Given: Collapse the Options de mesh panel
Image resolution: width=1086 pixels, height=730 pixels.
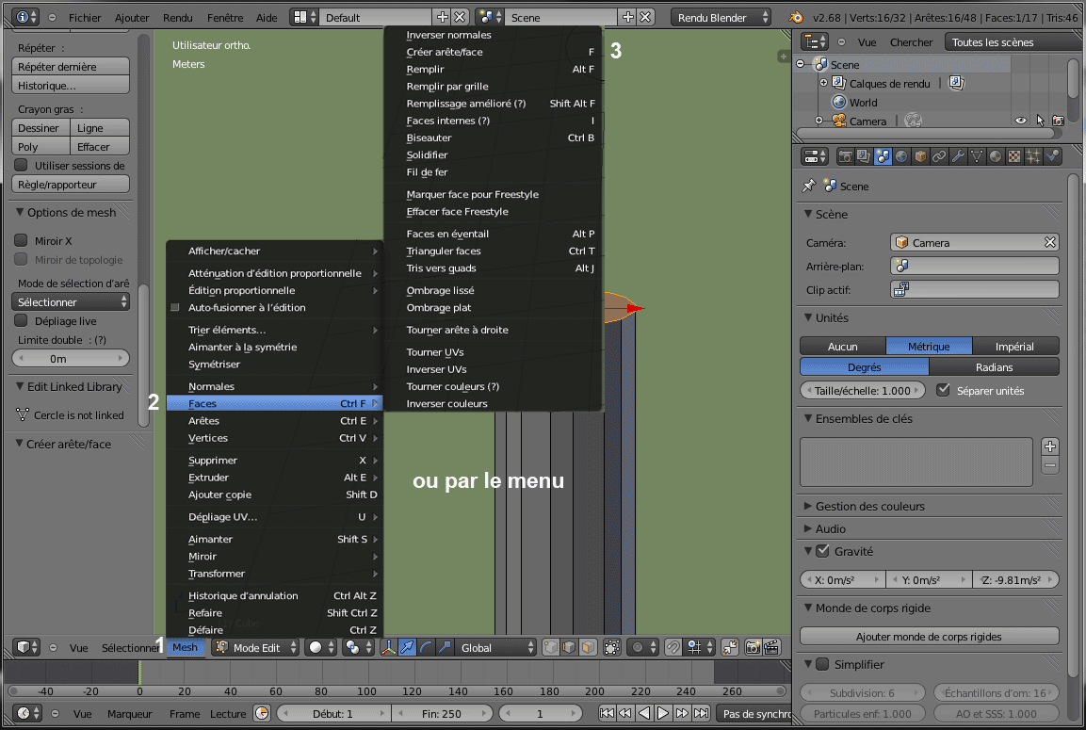Looking at the screenshot, I should (x=20, y=212).
